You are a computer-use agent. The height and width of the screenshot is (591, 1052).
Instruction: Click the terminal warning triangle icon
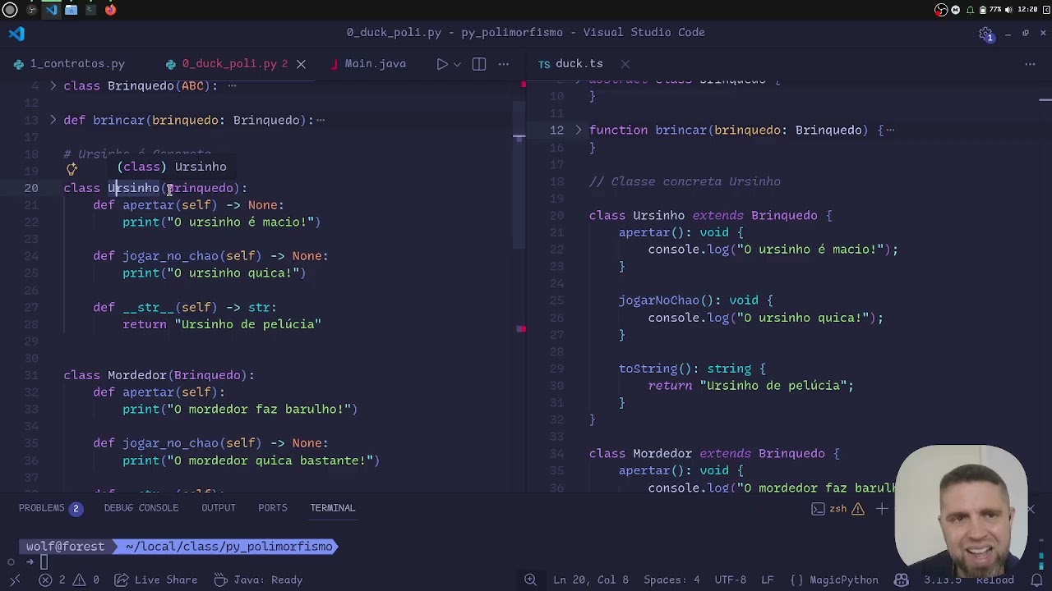[x=857, y=509]
